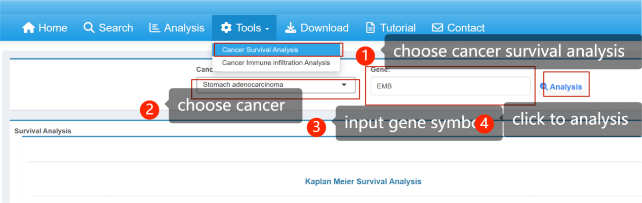Click the Search magnifier icon in navbar
The image size is (642, 203).
(89, 28)
